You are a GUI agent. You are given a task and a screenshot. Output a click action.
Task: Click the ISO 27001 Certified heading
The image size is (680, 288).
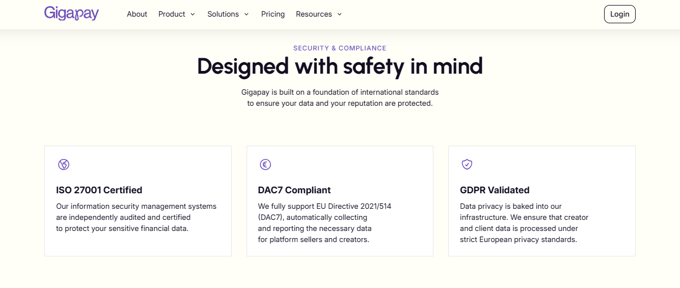[x=99, y=190]
